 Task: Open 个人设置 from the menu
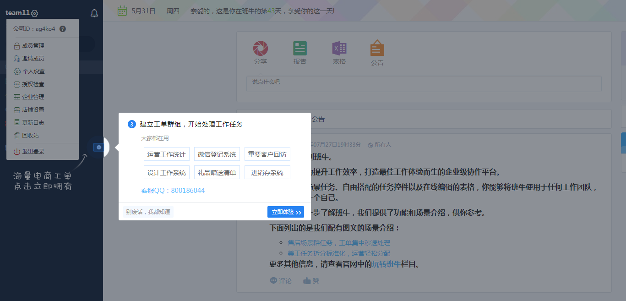point(33,71)
